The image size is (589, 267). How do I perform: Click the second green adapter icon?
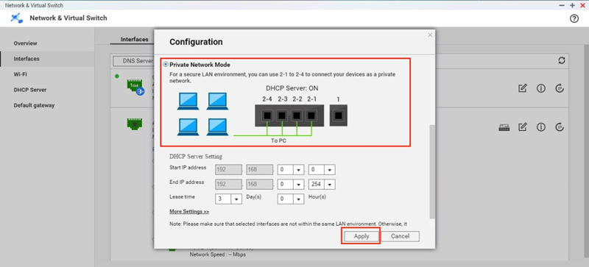pos(135,124)
